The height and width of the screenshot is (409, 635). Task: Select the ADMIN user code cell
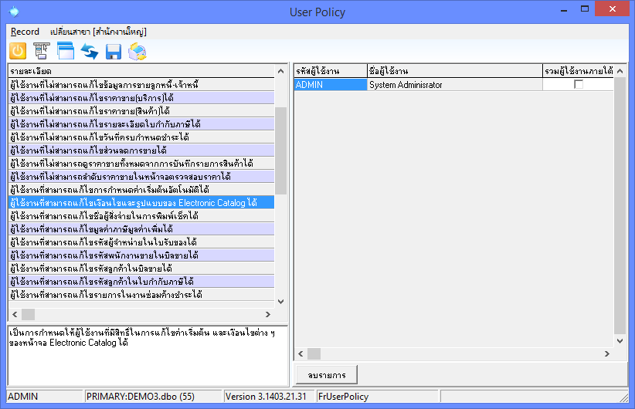click(330, 85)
